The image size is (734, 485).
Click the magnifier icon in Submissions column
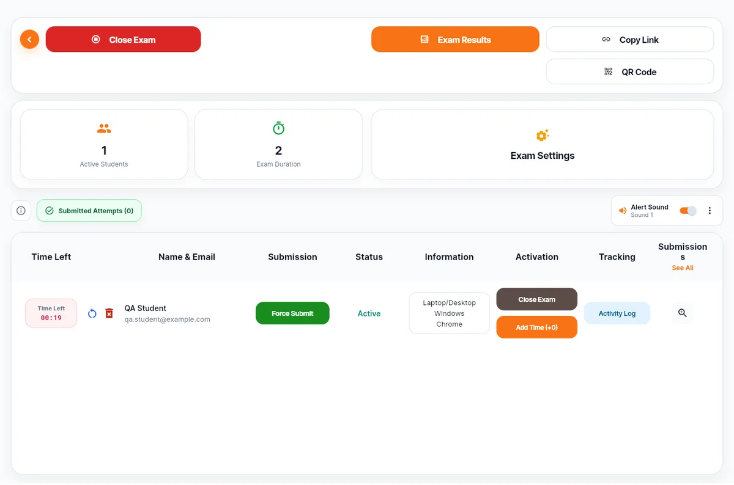(683, 313)
